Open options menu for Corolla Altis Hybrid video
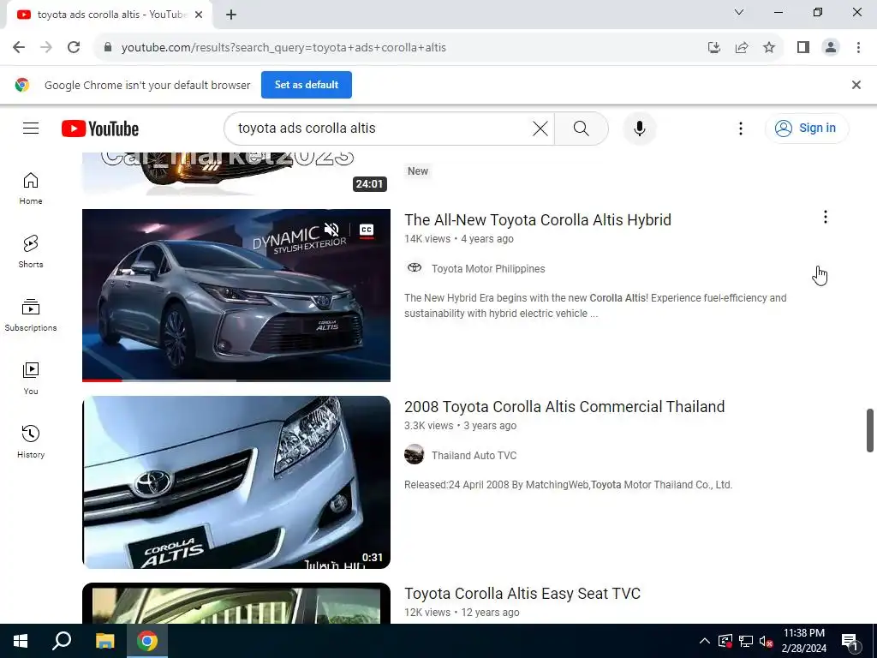This screenshot has height=658, width=877. (x=825, y=217)
